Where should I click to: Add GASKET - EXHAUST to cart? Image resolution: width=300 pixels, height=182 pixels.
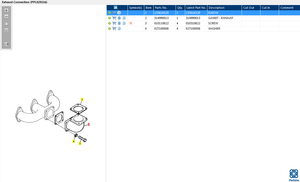114,18
